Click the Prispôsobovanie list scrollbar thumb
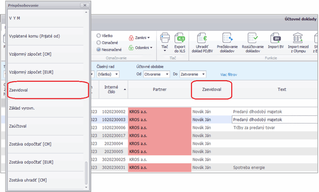Viewport: 319px width, 192px height. 87,173
